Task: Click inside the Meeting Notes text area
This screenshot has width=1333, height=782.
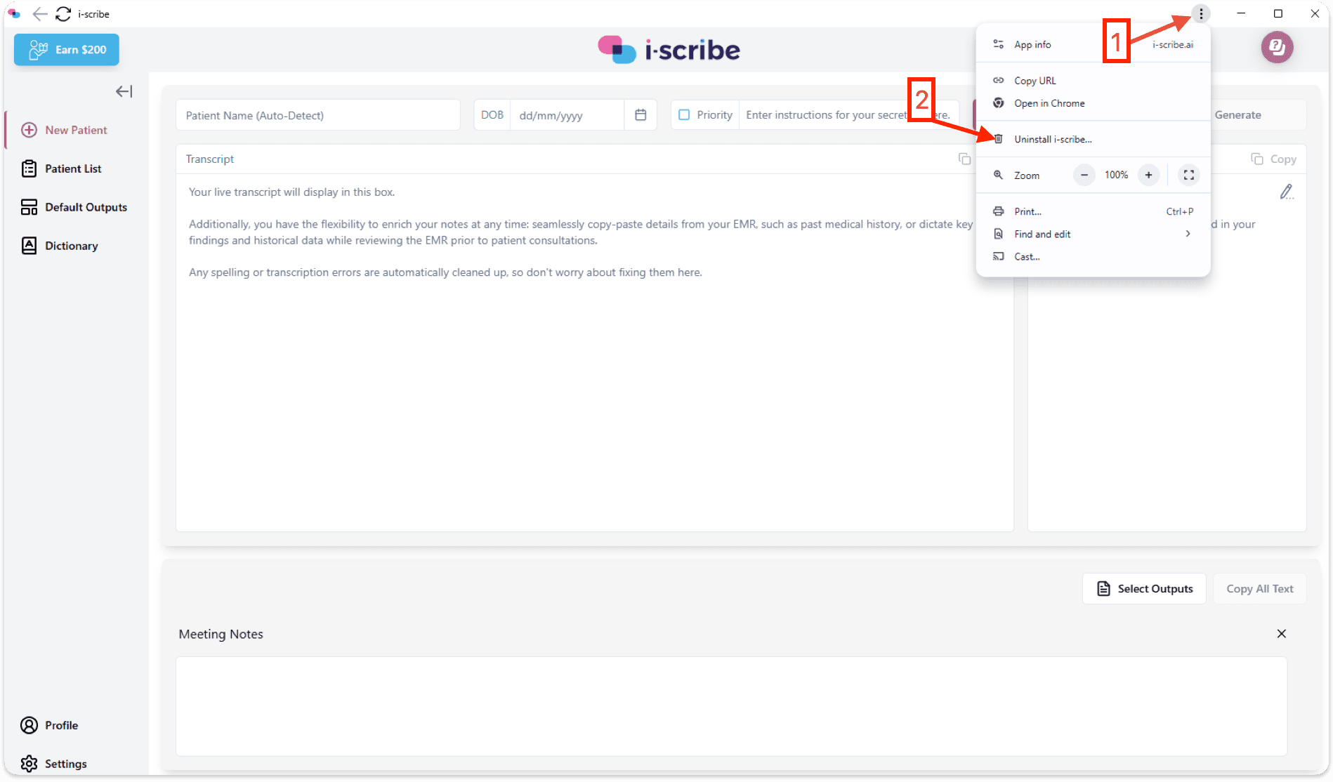Action: (x=731, y=706)
